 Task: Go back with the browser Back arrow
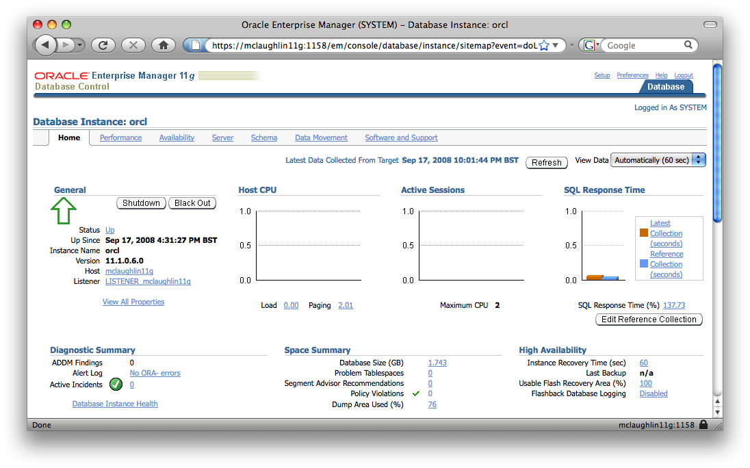[x=45, y=45]
